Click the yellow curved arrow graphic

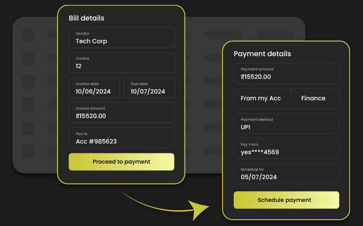pyautogui.click(x=169, y=205)
